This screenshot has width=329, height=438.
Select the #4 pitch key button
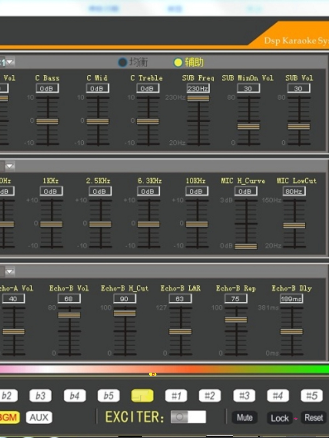coord(278,396)
